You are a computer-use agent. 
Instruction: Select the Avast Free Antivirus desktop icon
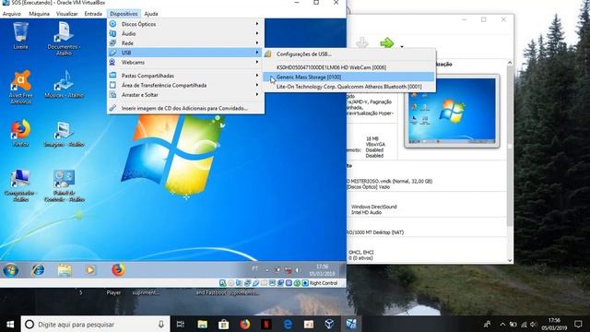coord(20,87)
